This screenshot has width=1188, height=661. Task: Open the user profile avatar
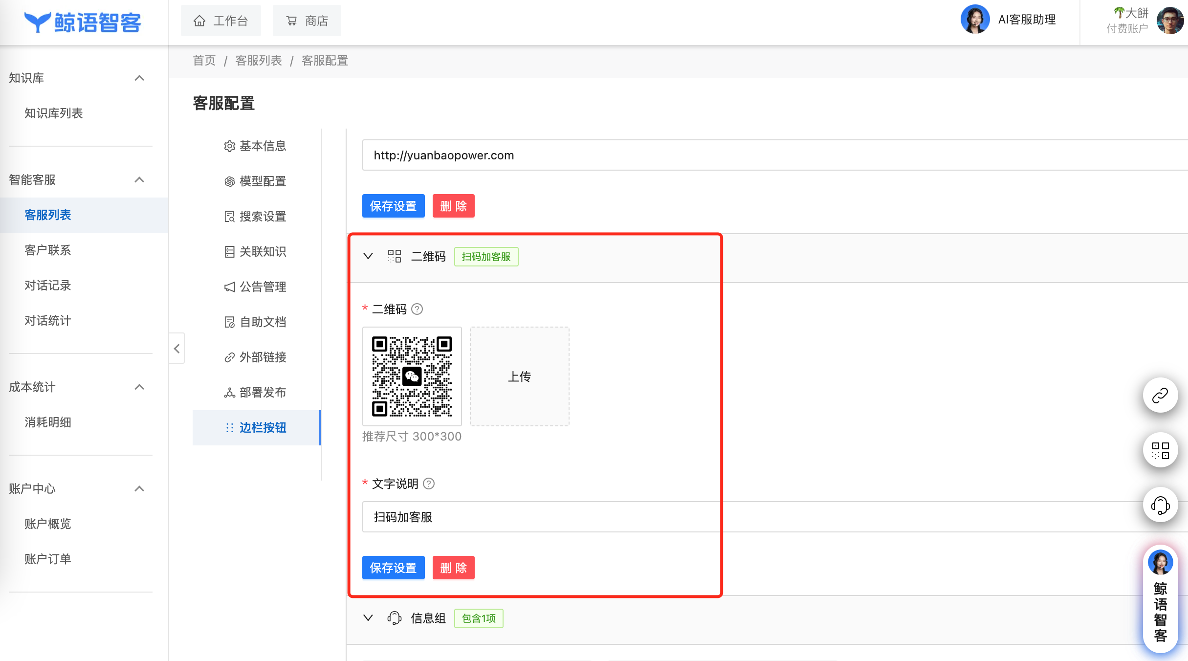coord(1170,21)
